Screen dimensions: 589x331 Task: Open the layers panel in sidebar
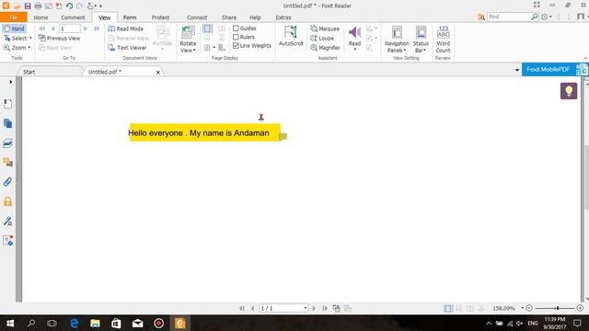pyautogui.click(x=7, y=143)
